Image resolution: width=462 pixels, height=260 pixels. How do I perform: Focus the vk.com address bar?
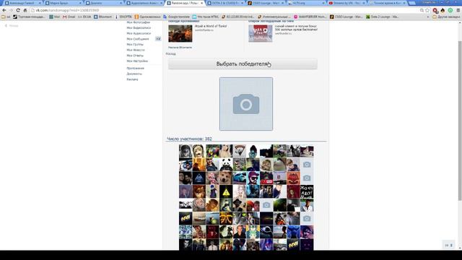click(x=224, y=10)
